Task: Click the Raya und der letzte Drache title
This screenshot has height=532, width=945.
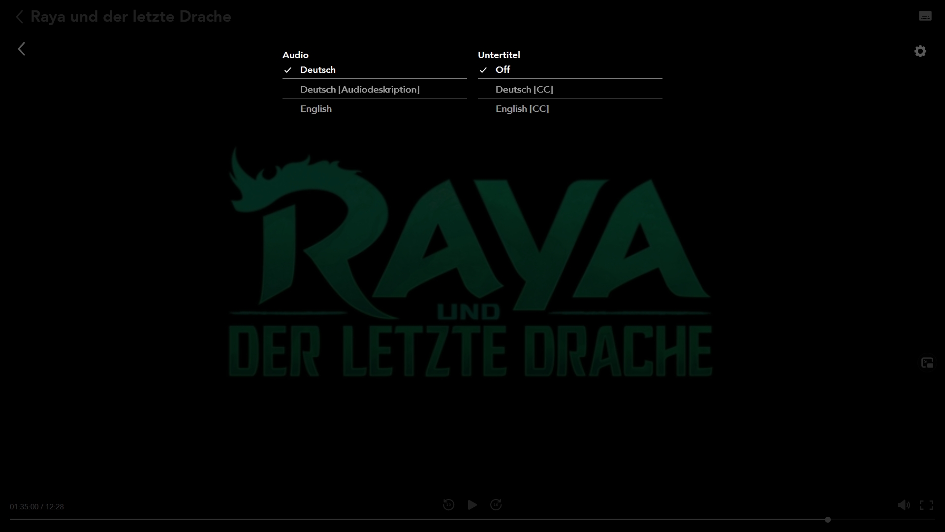Action: tap(131, 17)
